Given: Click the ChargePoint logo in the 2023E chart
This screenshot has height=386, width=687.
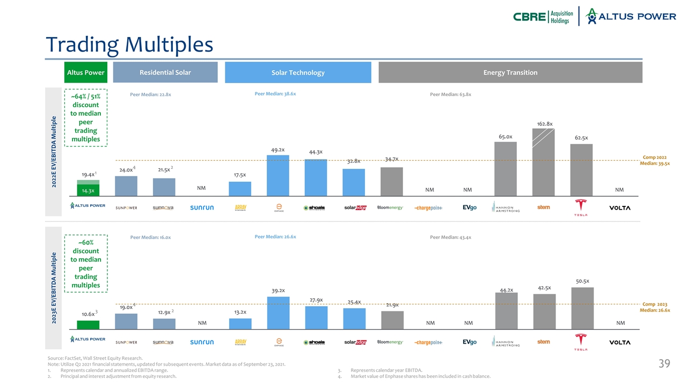Looking at the screenshot, I should point(429,342).
